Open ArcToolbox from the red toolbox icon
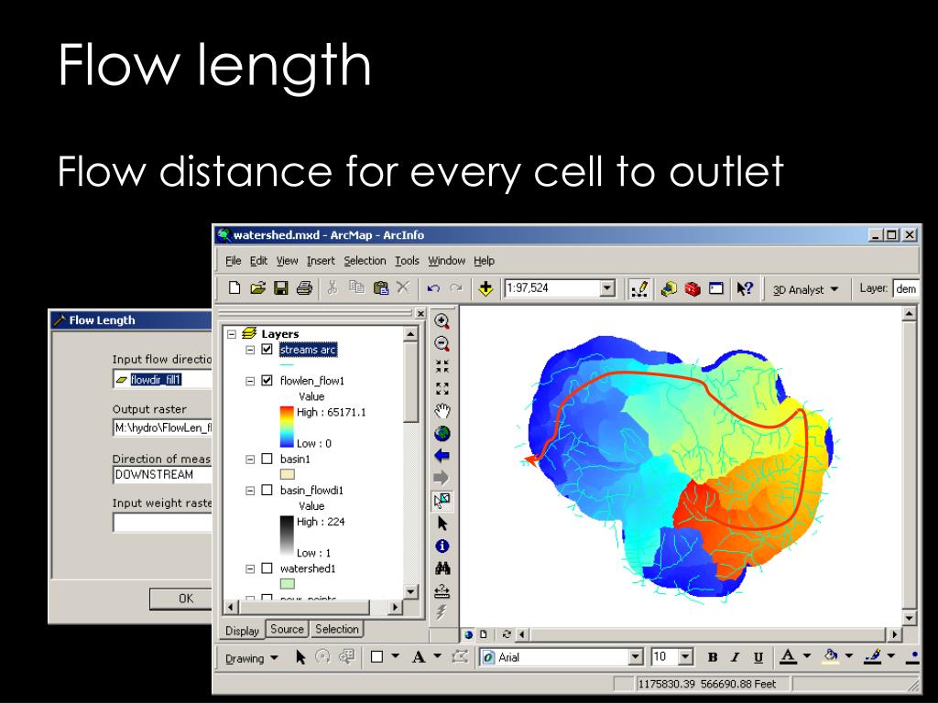 pyautogui.click(x=693, y=288)
